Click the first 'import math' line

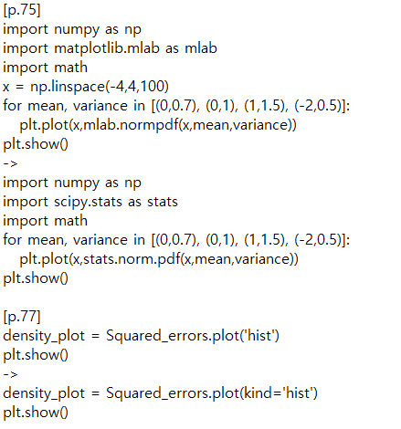tap(46, 68)
